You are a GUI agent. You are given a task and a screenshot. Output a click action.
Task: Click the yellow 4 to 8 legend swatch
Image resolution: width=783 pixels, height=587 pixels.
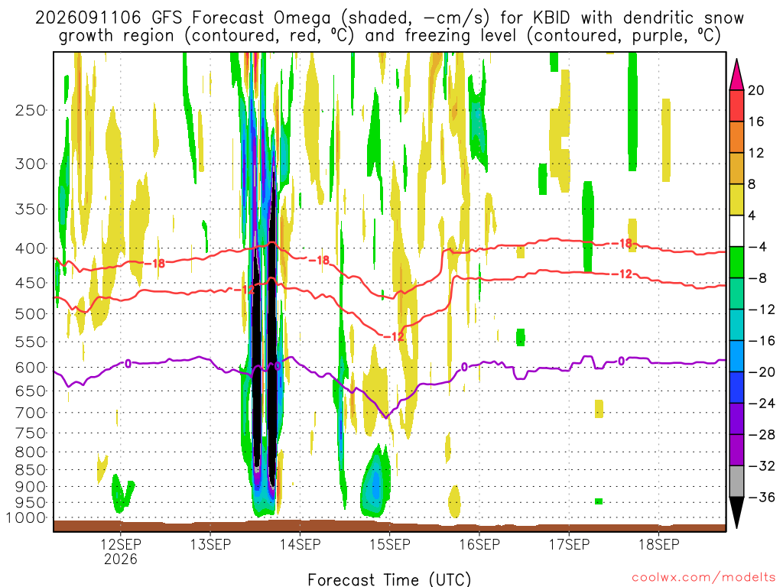point(736,199)
